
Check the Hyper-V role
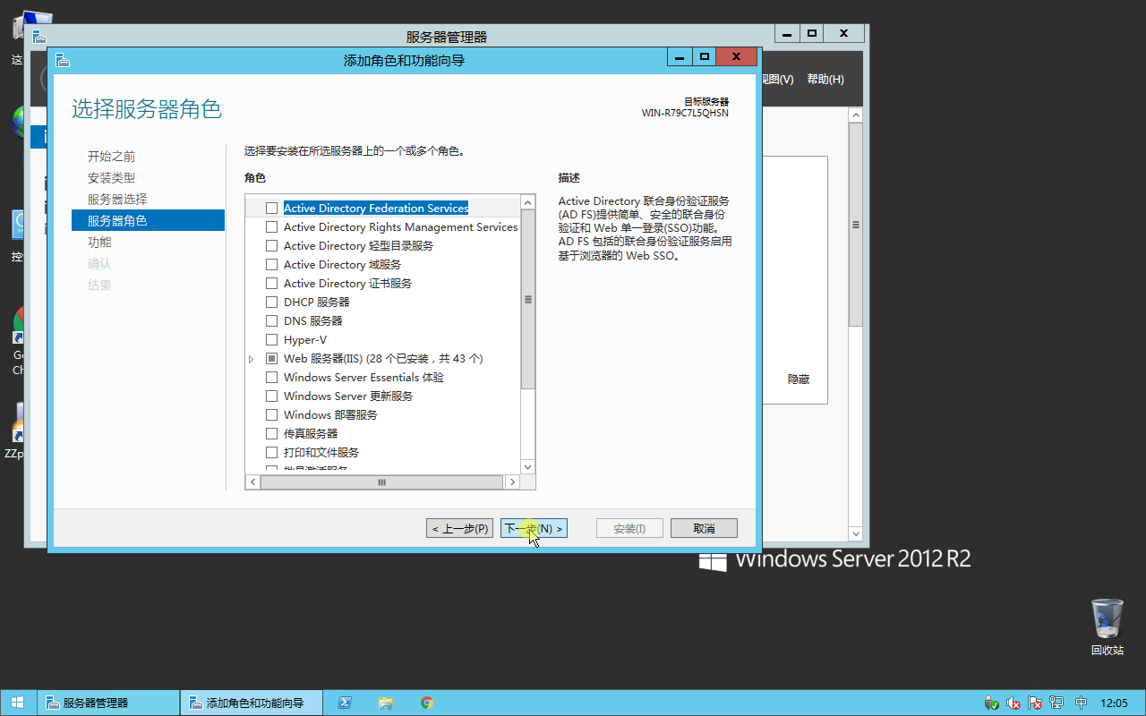point(272,339)
